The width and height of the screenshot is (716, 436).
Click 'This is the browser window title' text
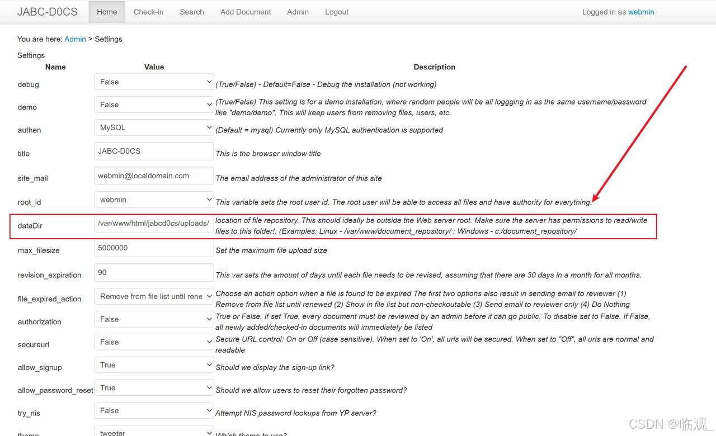tap(268, 154)
